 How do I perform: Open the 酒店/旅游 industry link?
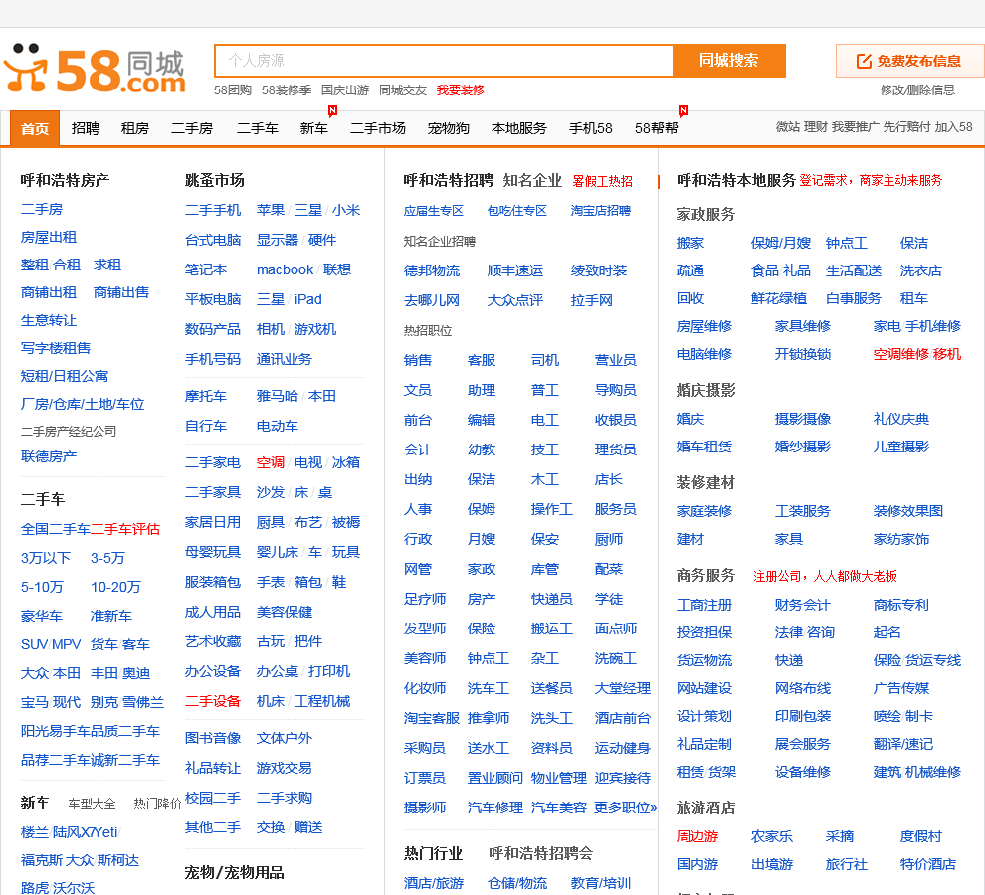pyautogui.click(x=434, y=883)
